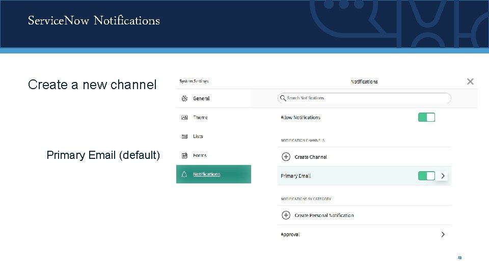The height and width of the screenshot is (275, 489).
Task: Click the Approval category row
Action: coord(364,234)
